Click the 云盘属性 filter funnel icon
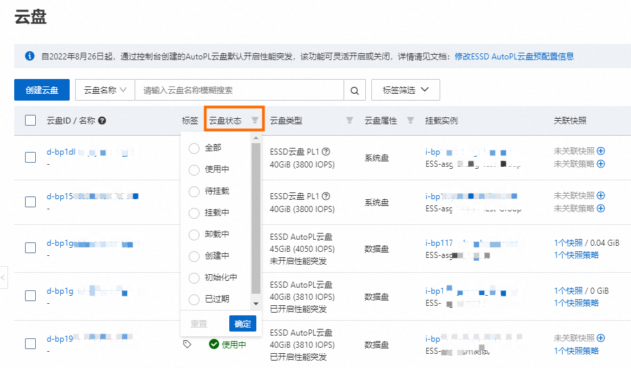The width and height of the screenshot is (631, 368). tap(410, 121)
